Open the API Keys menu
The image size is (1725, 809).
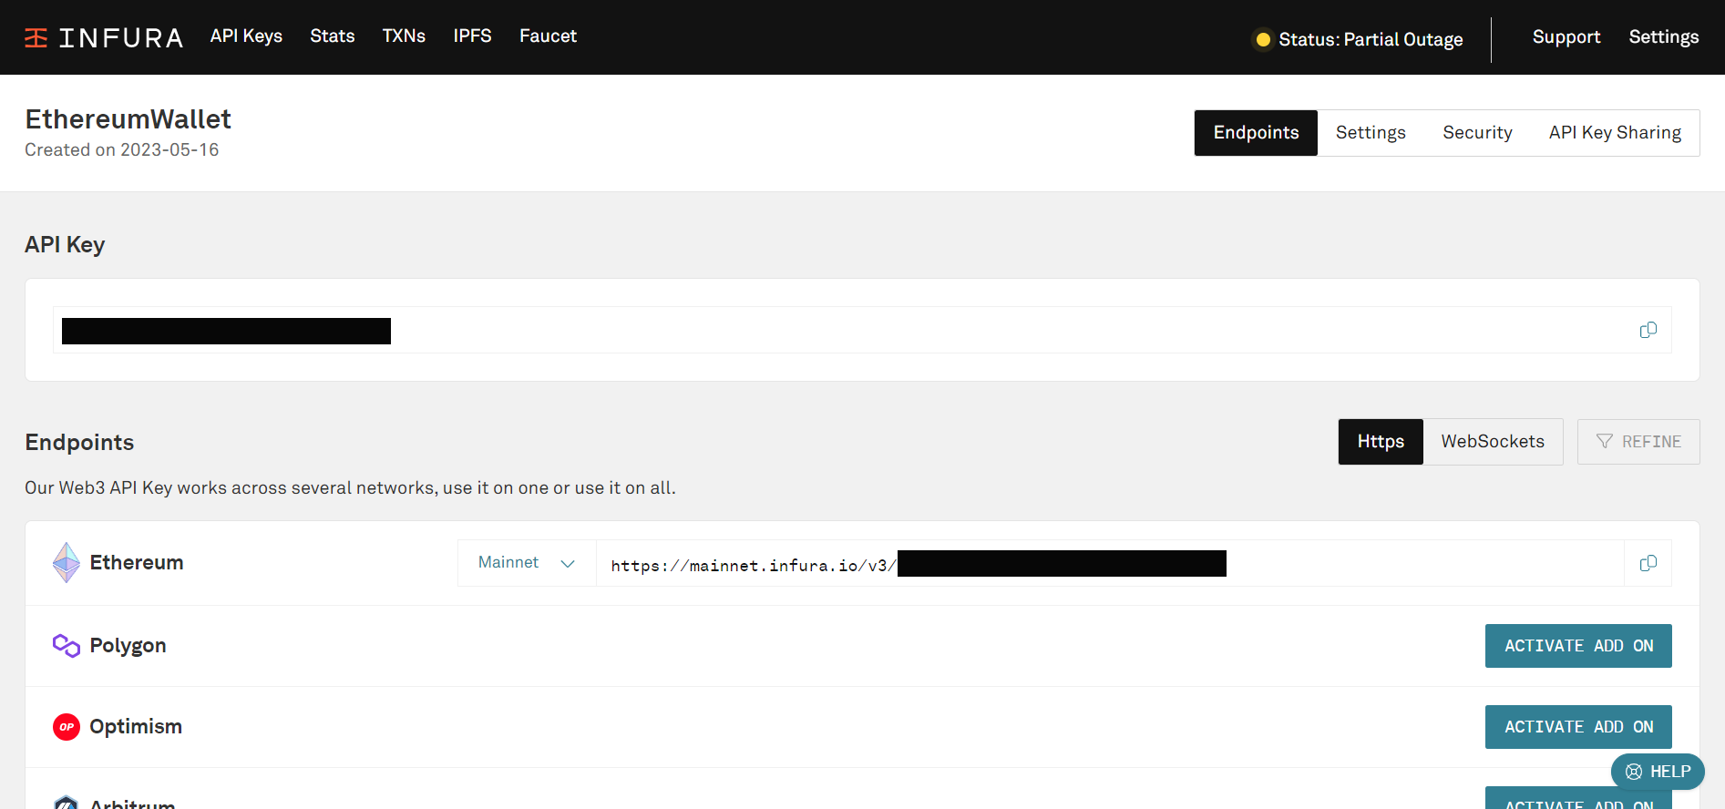pyautogui.click(x=246, y=36)
